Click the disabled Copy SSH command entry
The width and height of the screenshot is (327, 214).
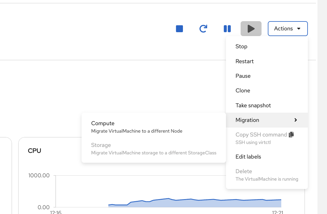tap(260, 134)
